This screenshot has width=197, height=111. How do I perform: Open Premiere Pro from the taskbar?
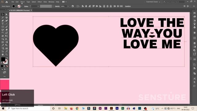click(106, 108)
